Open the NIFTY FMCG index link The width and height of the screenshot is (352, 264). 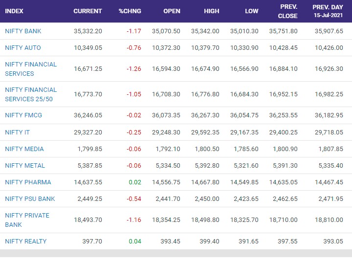[23, 115]
